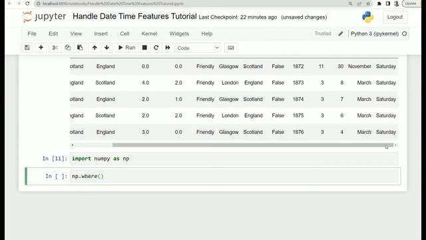Screen dimensions: 426x240
Task: Open the Widgets menu
Action: coord(179,34)
